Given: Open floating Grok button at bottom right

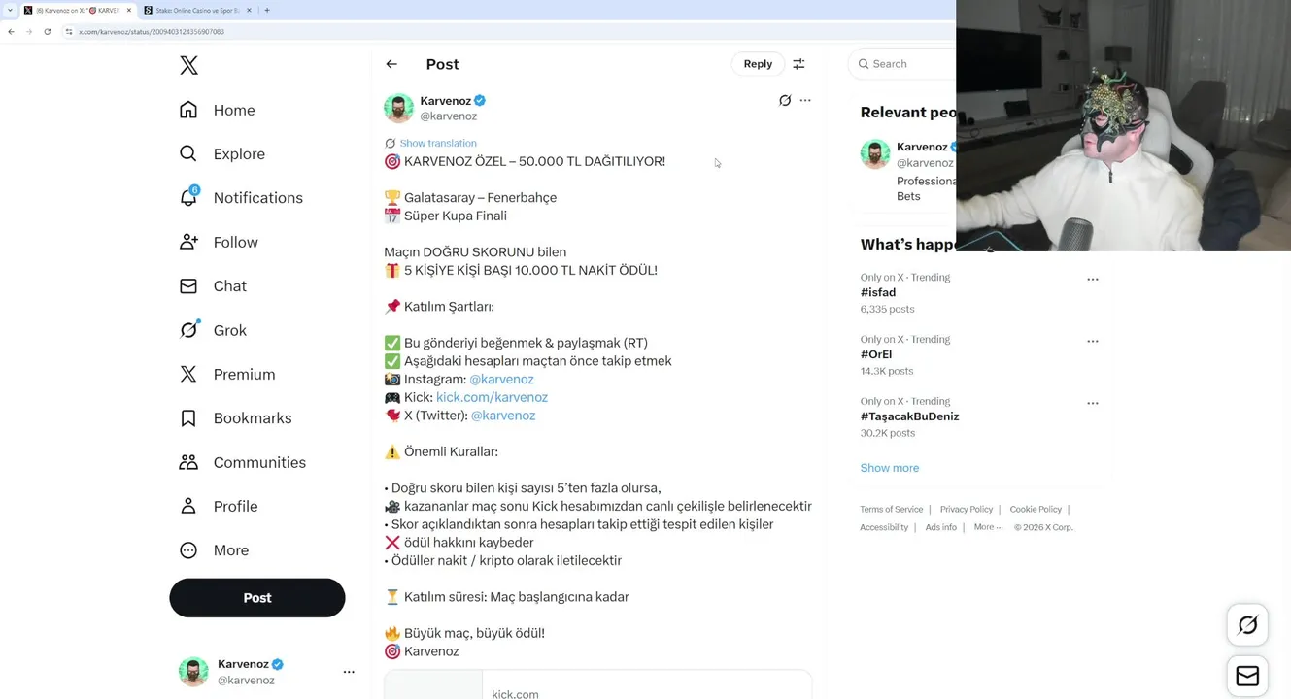Looking at the screenshot, I should pos(1247,625).
